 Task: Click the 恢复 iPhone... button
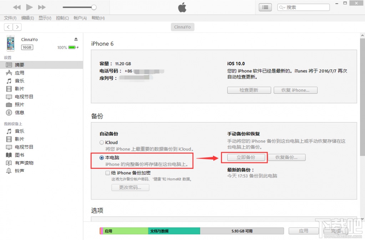(x=295, y=90)
